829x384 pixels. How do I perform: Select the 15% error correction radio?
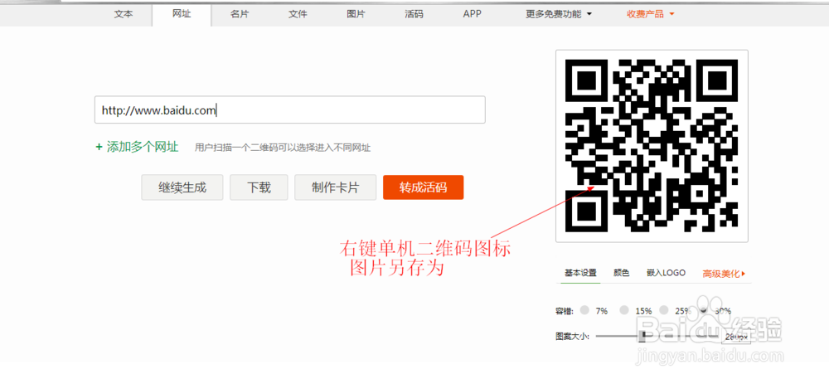[624, 310]
